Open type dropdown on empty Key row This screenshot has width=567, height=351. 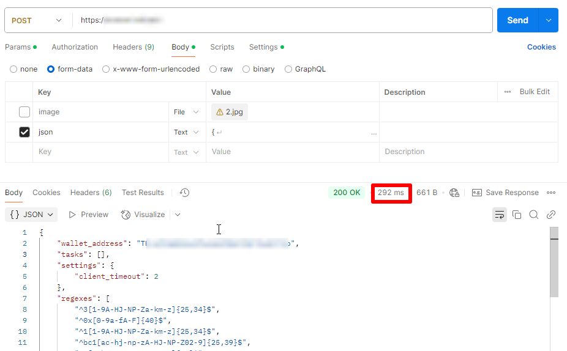186,152
